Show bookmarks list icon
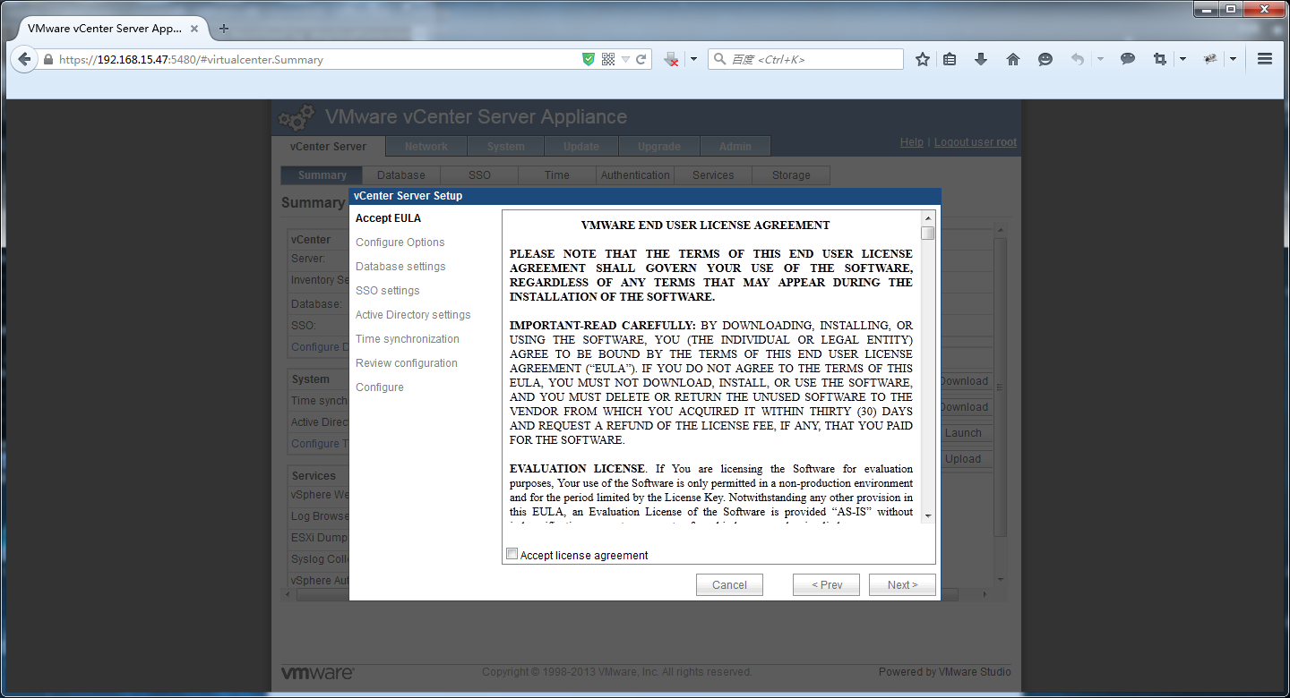 click(x=950, y=59)
